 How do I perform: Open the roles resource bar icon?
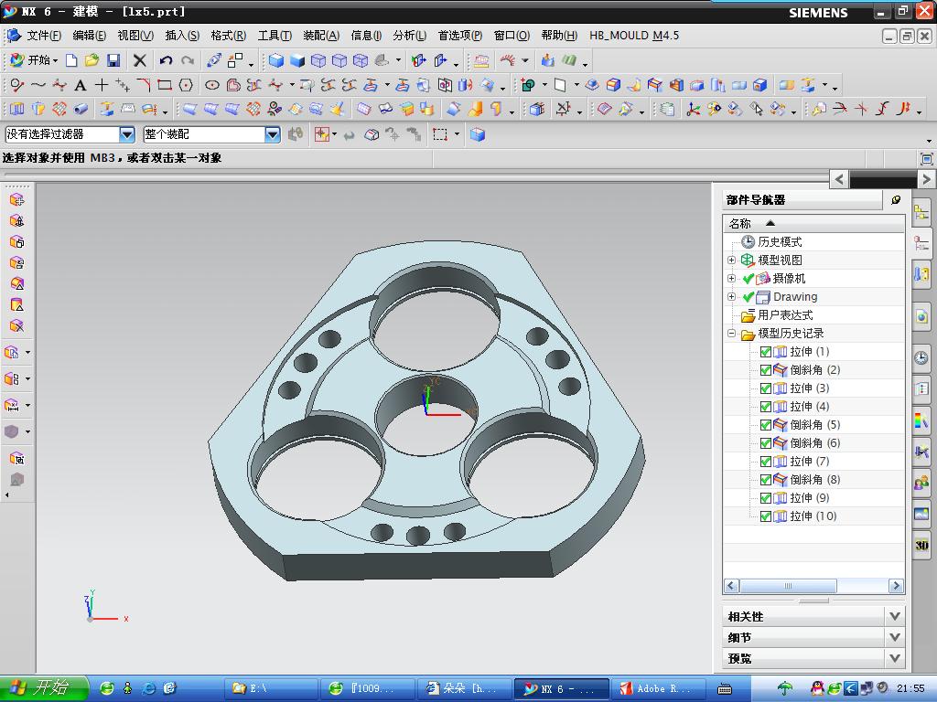tap(921, 483)
